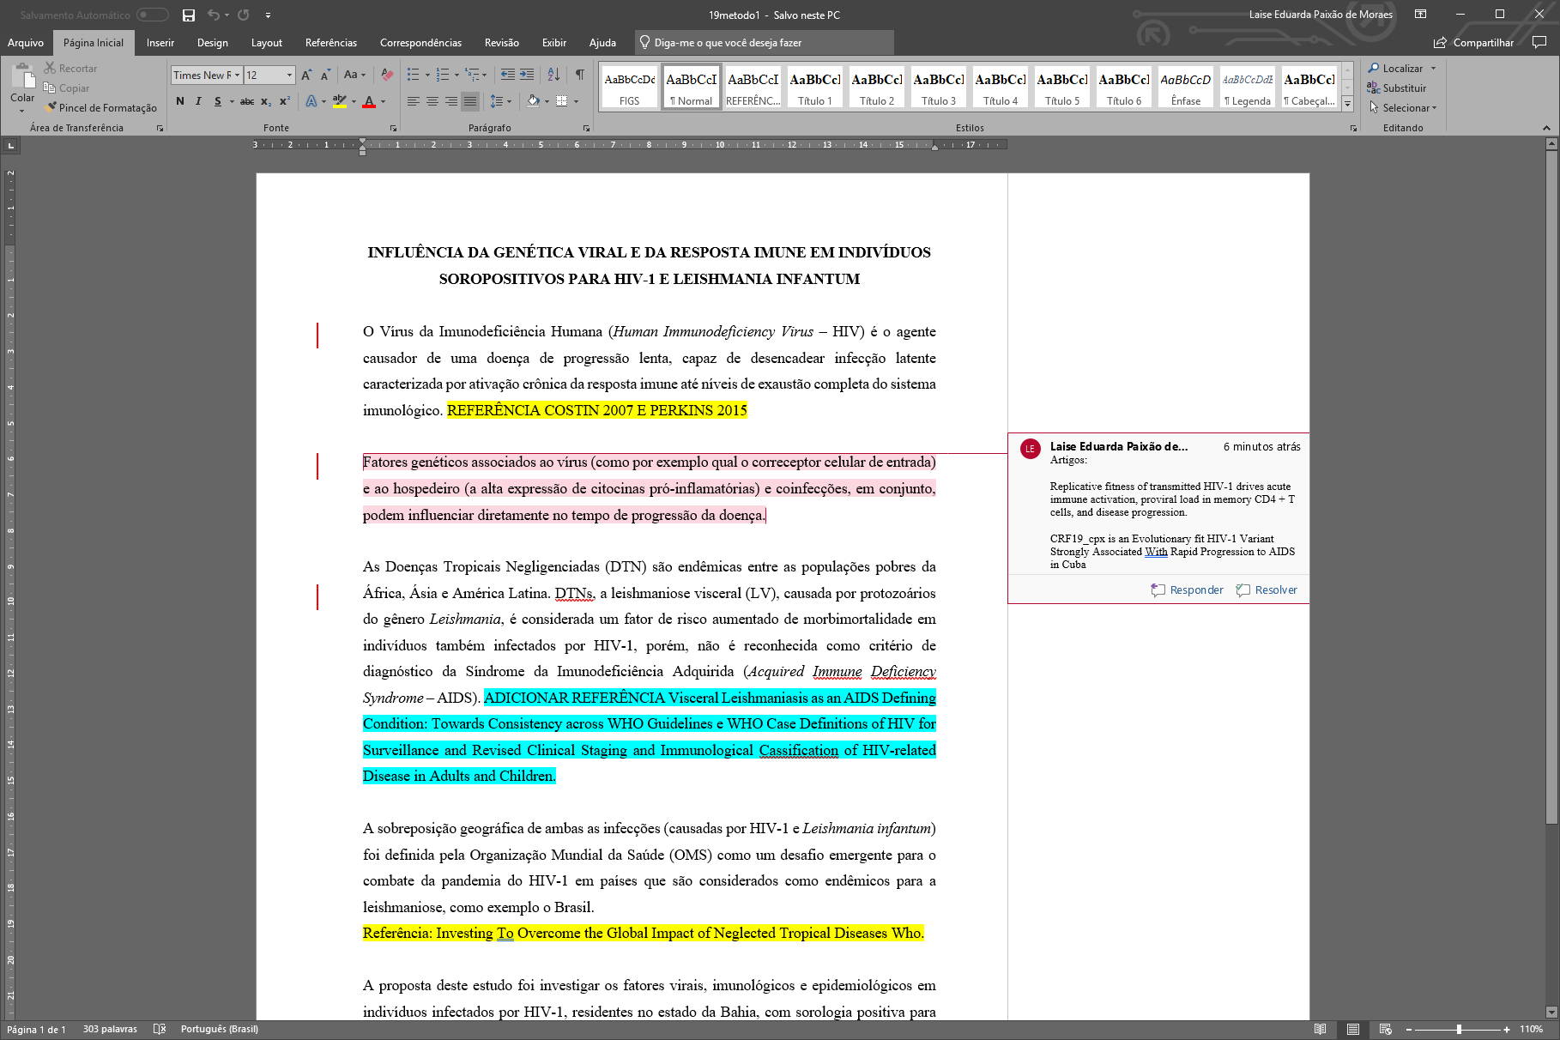Insert a bulleted list
The image size is (1560, 1040).
(x=413, y=76)
